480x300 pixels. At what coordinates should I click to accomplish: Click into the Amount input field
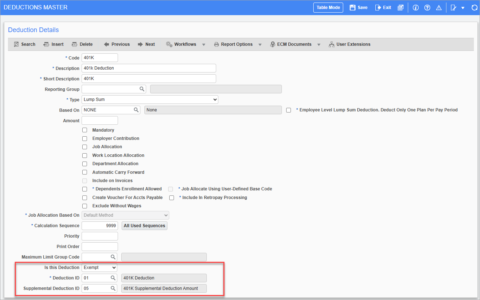(x=100, y=120)
